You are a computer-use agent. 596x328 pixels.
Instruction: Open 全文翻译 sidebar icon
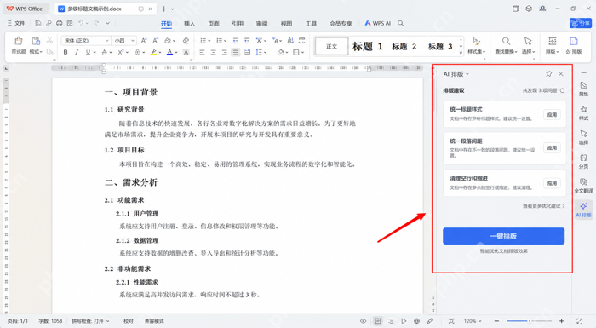pos(583,186)
